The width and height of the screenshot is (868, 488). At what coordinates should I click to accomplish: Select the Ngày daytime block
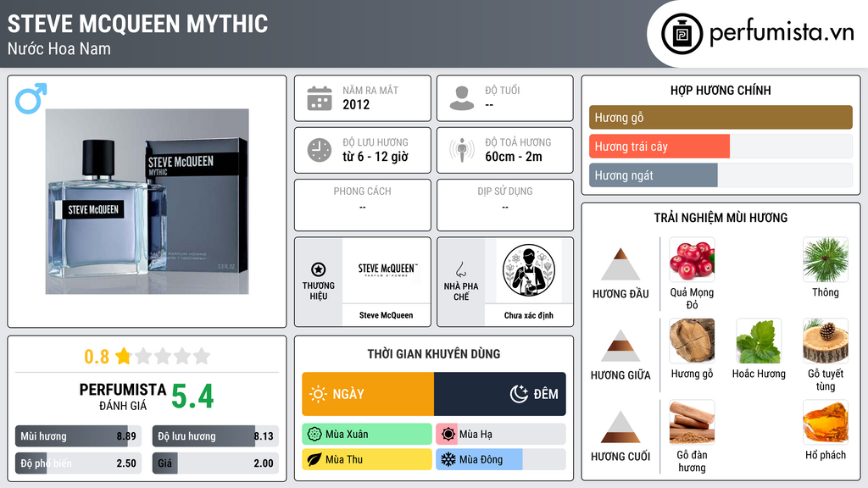pyautogui.click(x=368, y=394)
